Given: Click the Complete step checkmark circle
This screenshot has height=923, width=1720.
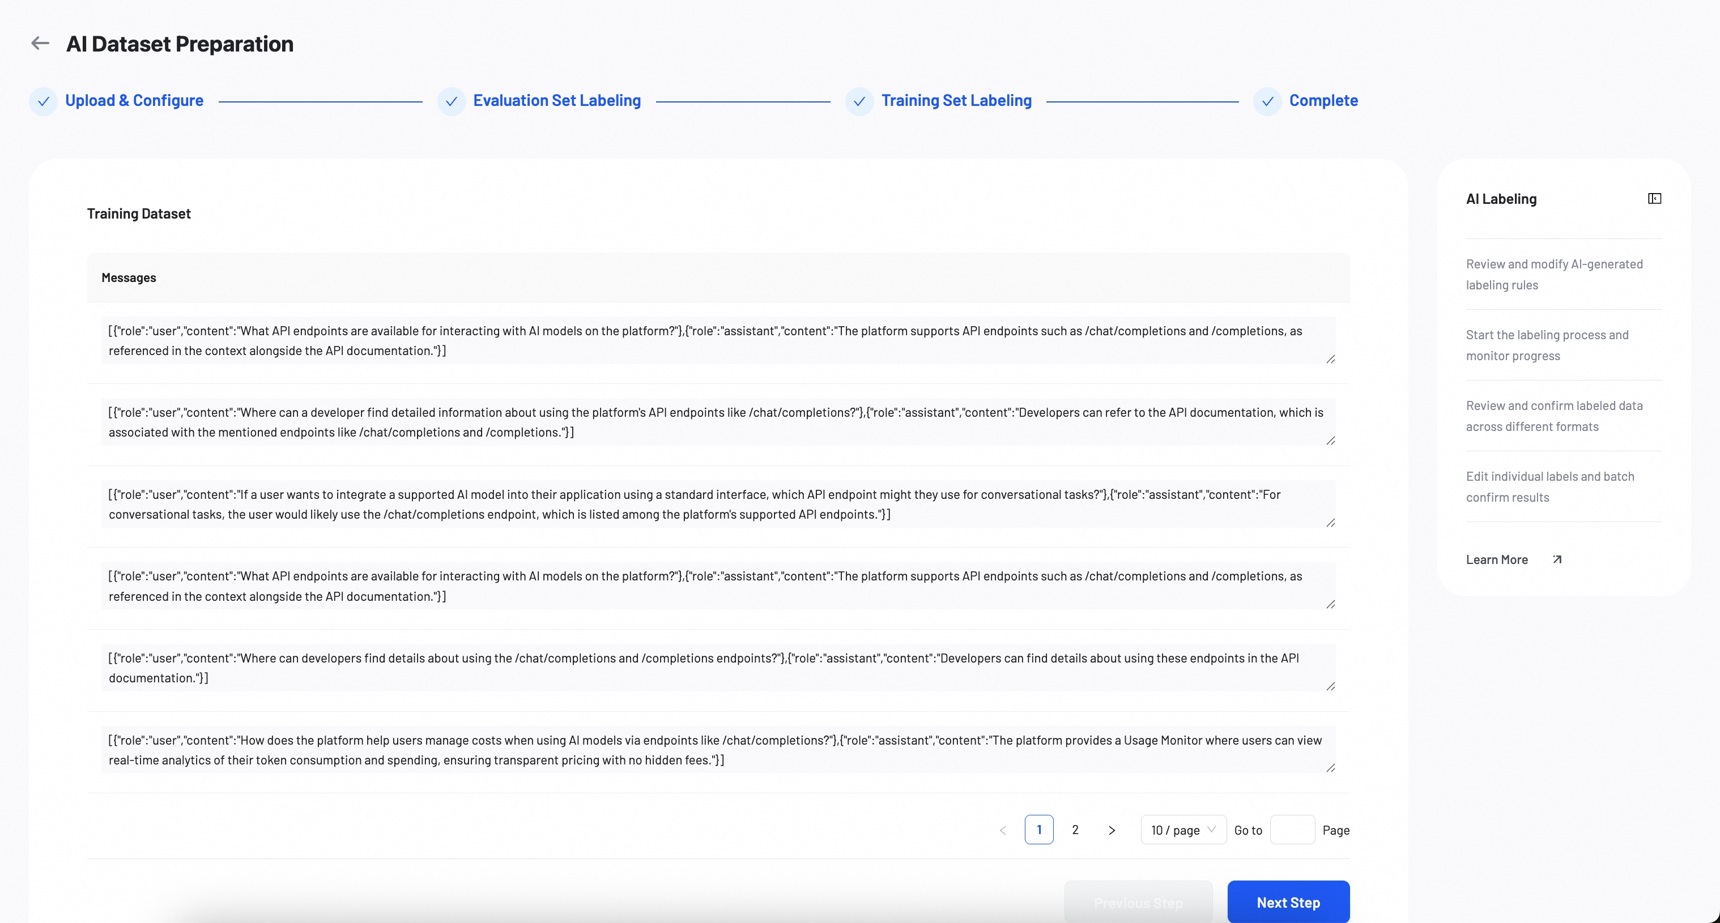Looking at the screenshot, I should click(x=1267, y=101).
